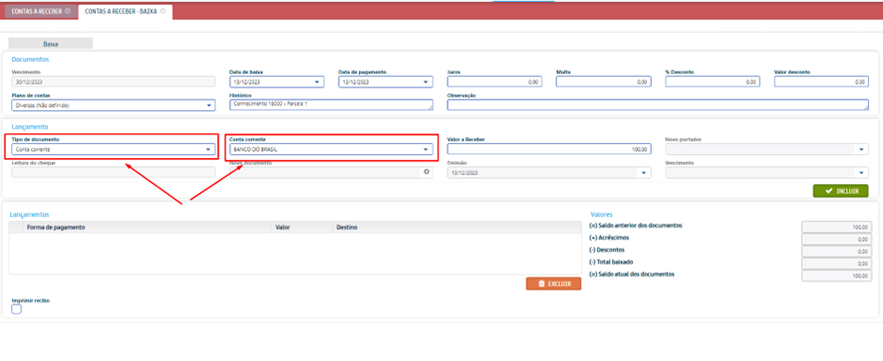
Task: Click the Multa value field
Action: [603, 83]
